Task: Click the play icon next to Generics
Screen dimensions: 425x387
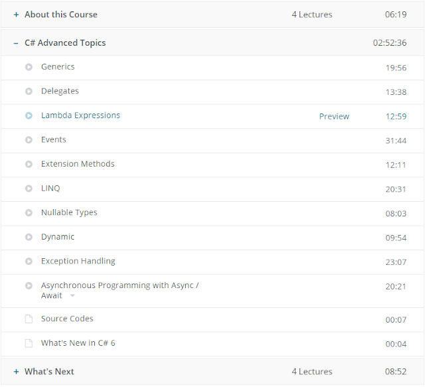Action: (x=29, y=67)
